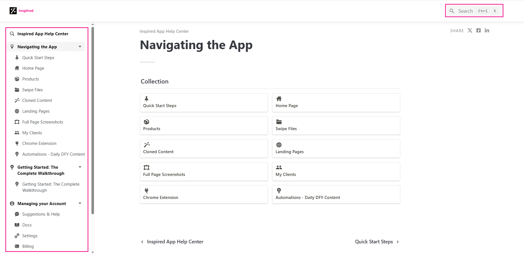Click the box icon in Products card
The height and width of the screenshot is (255, 524).
tap(146, 122)
